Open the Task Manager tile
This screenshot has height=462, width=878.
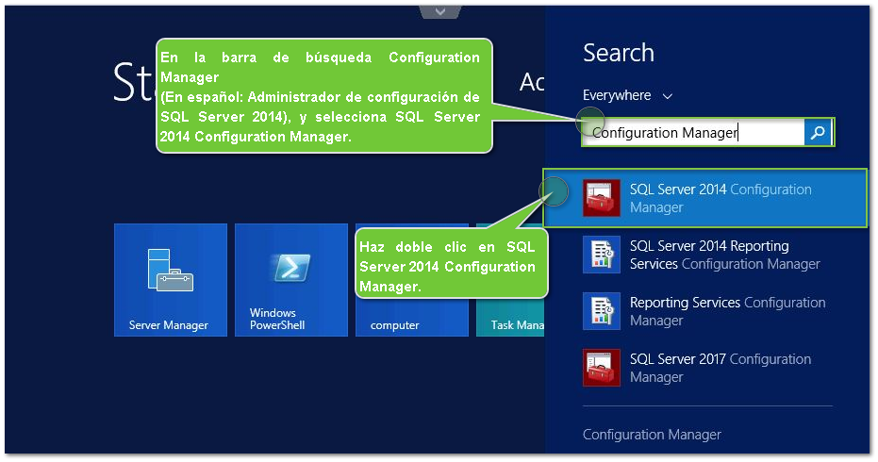tap(510, 280)
